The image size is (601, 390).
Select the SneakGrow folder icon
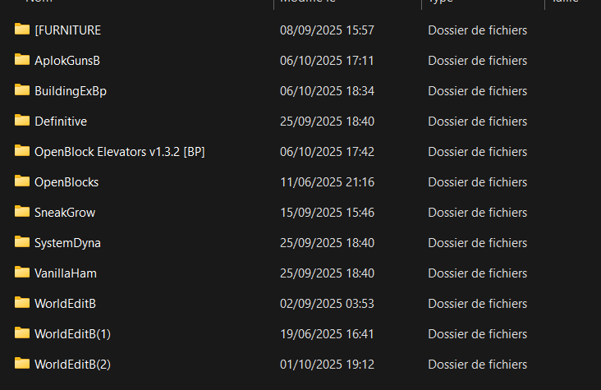coord(22,211)
